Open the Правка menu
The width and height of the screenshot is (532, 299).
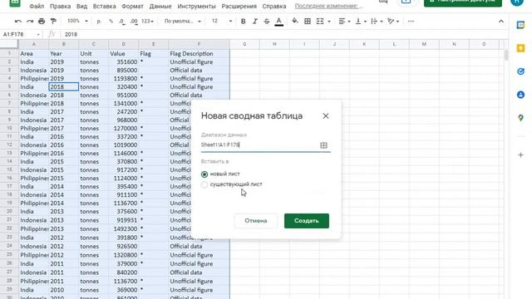click(x=60, y=6)
